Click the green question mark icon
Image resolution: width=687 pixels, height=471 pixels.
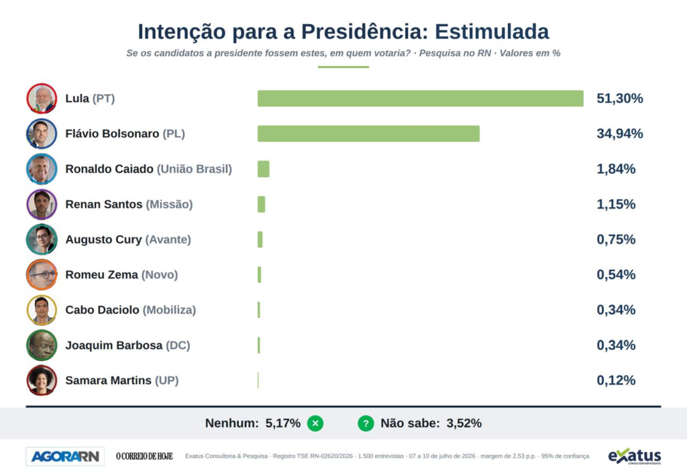(366, 423)
